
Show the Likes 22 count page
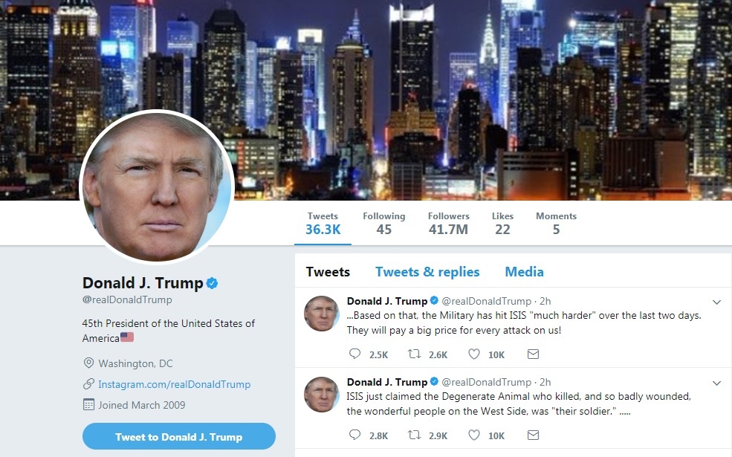point(502,223)
